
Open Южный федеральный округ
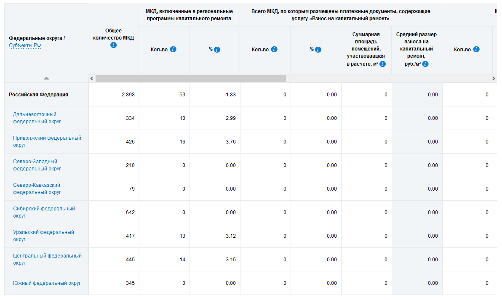click(x=47, y=283)
